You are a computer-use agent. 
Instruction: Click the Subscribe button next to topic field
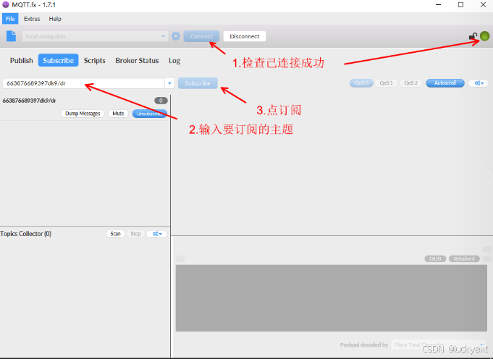(x=198, y=83)
